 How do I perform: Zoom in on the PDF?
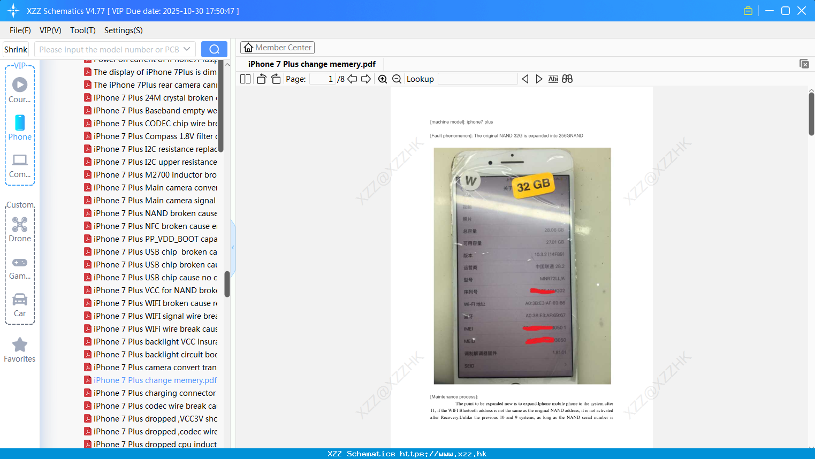383,79
